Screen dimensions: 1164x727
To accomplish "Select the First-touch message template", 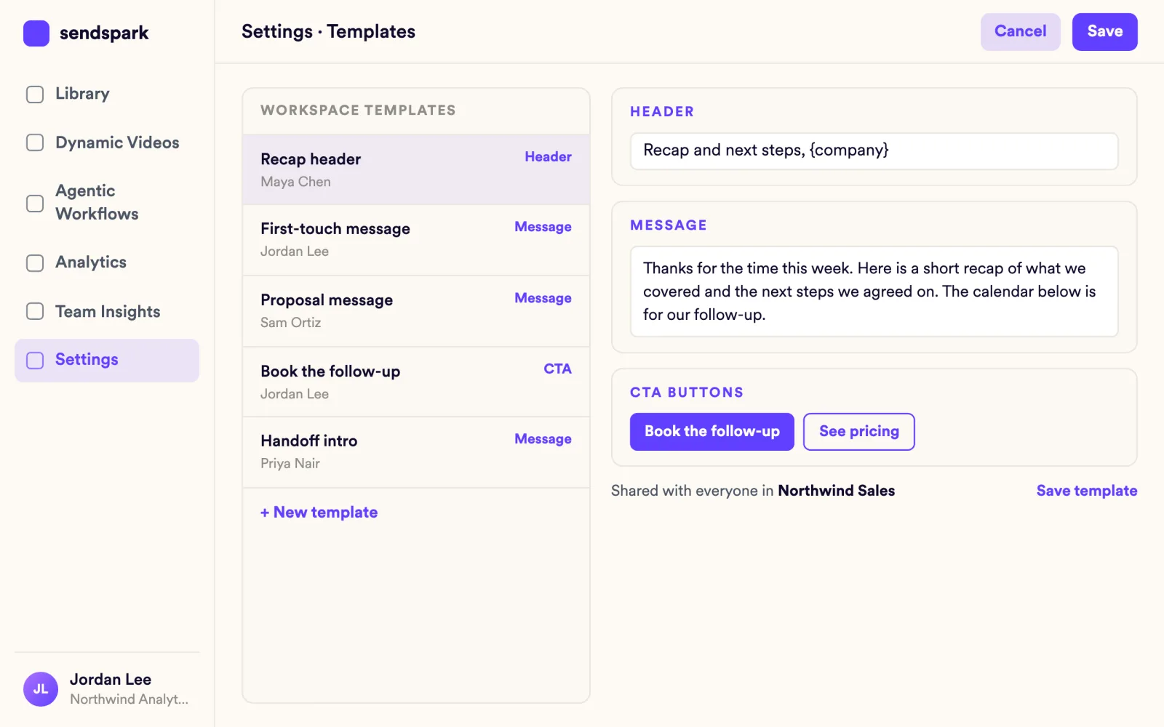I will [x=416, y=240].
